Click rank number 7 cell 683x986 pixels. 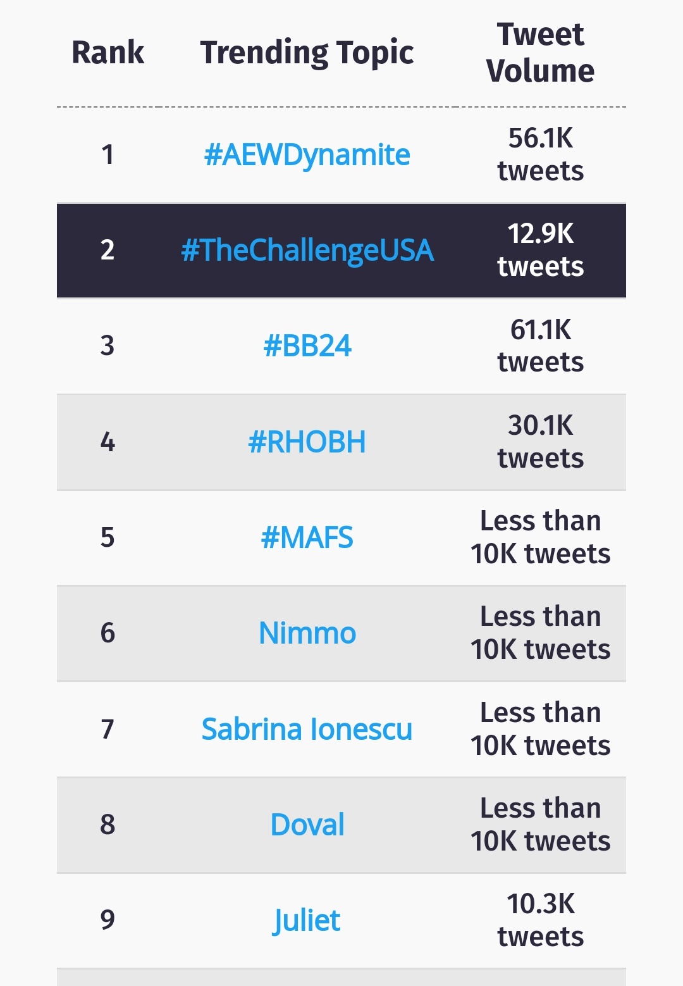pyautogui.click(x=108, y=730)
